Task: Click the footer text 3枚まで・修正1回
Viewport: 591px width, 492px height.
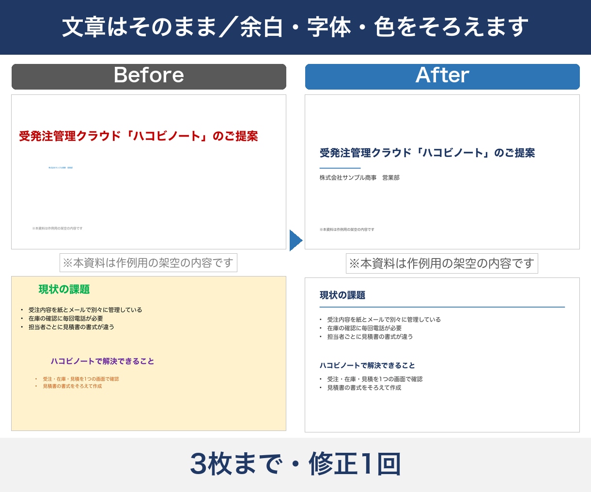Action: pos(295,464)
